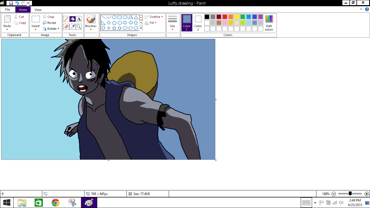This screenshot has width=370, height=208.
Task: Expand the Shapes gallery more arrow
Action: 141,28
